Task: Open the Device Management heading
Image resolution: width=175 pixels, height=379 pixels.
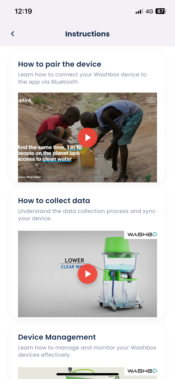Action: coord(57,337)
